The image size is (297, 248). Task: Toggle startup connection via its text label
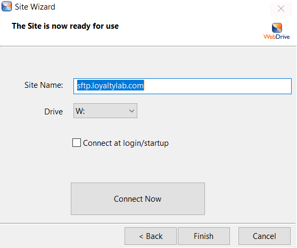(126, 143)
